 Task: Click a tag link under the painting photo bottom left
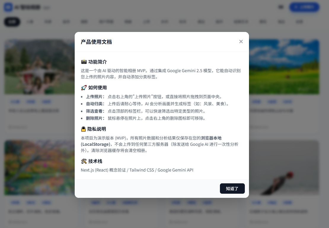point(15,203)
